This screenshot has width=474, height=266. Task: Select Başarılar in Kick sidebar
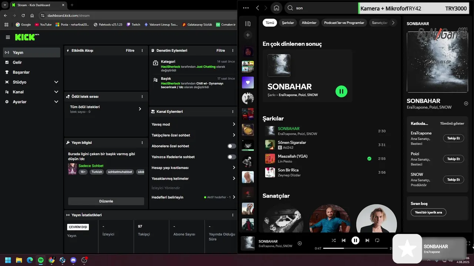click(31, 72)
